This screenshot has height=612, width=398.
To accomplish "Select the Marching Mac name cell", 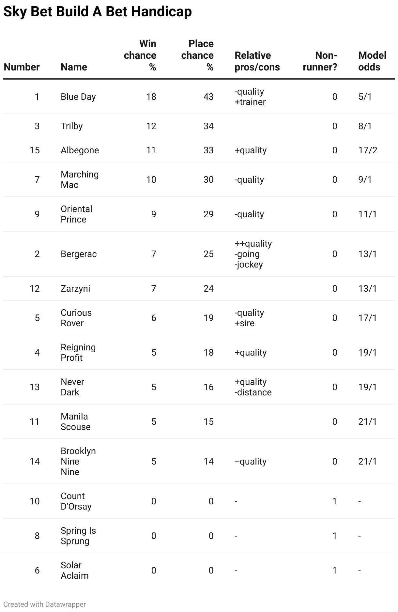I will 80,180.
